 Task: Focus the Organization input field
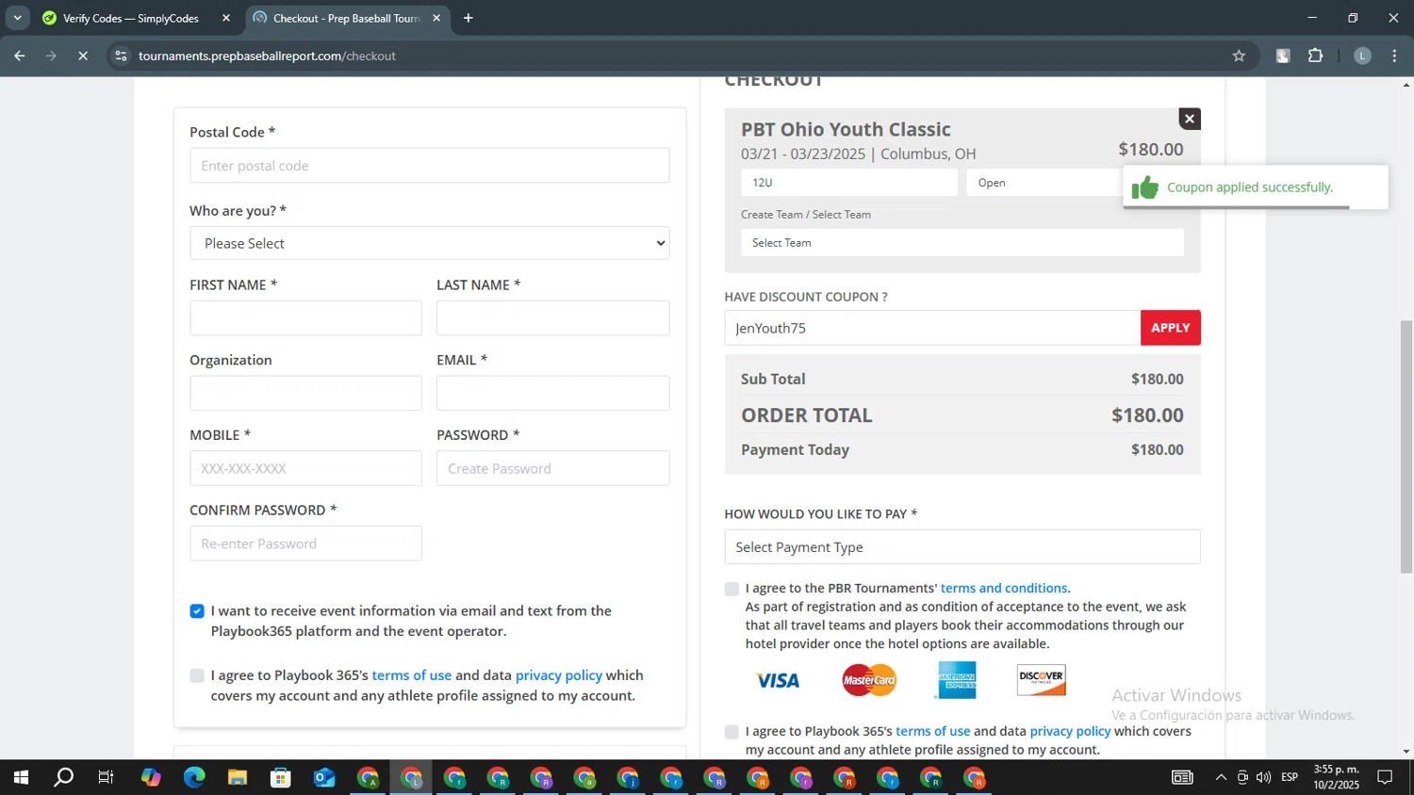click(305, 393)
